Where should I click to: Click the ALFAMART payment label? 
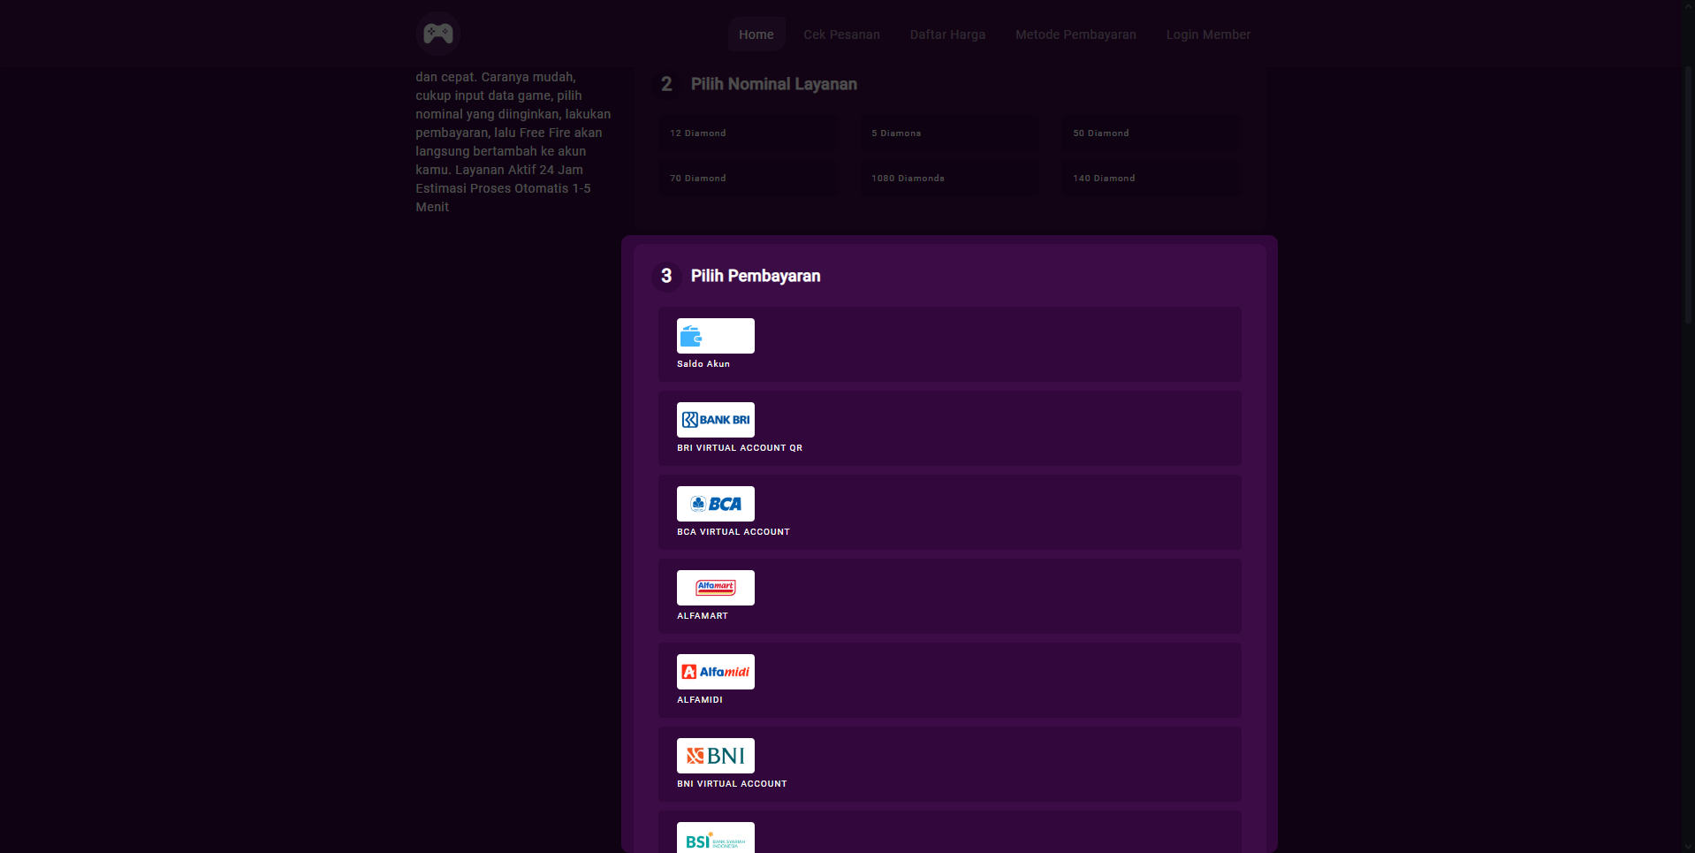pos(703,616)
